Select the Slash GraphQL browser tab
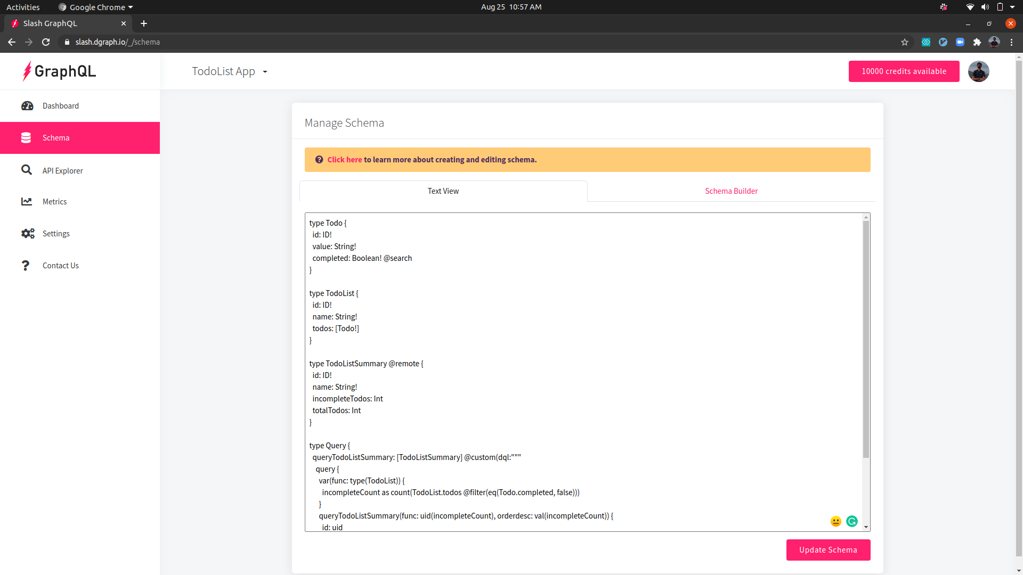Screen dimensions: 1023x575 tap(68, 23)
